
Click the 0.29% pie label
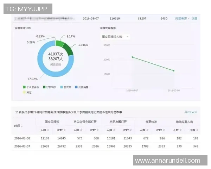click(31, 42)
